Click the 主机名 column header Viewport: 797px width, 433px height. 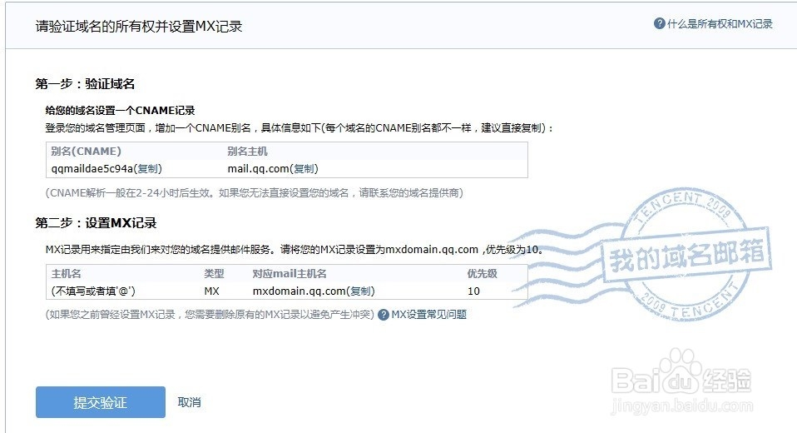click(x=66, y=274)
